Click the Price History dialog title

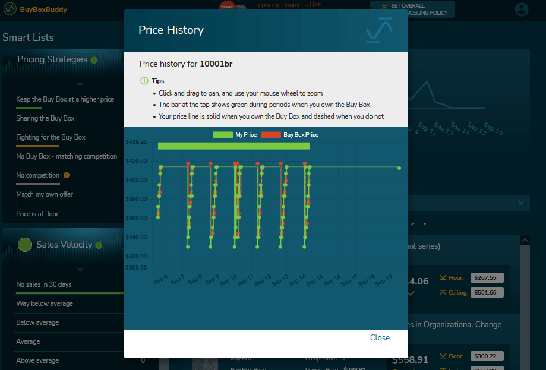(x=171, y=30)
